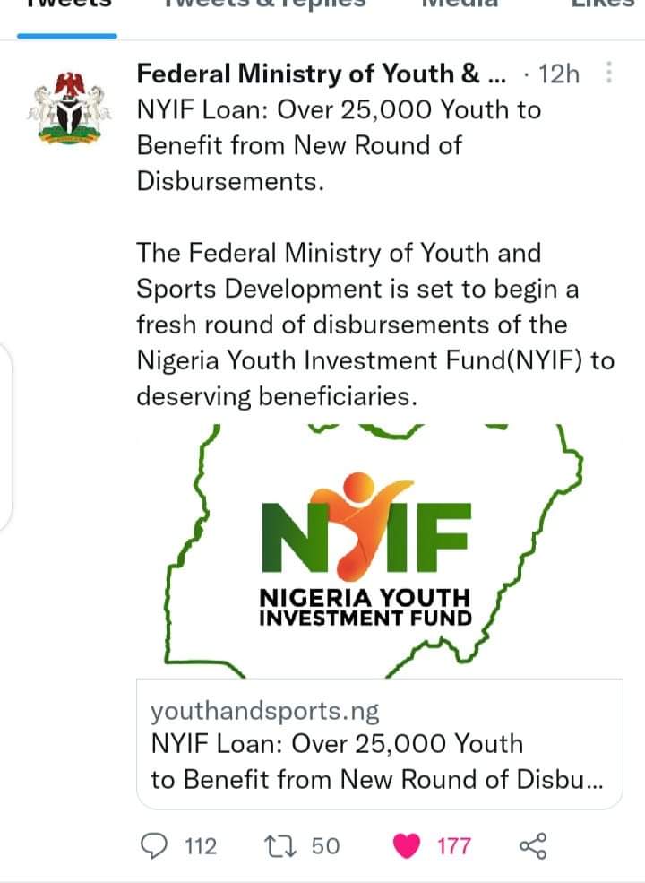Tap the retweet arrows icon
645x883 pixels.
281,846
